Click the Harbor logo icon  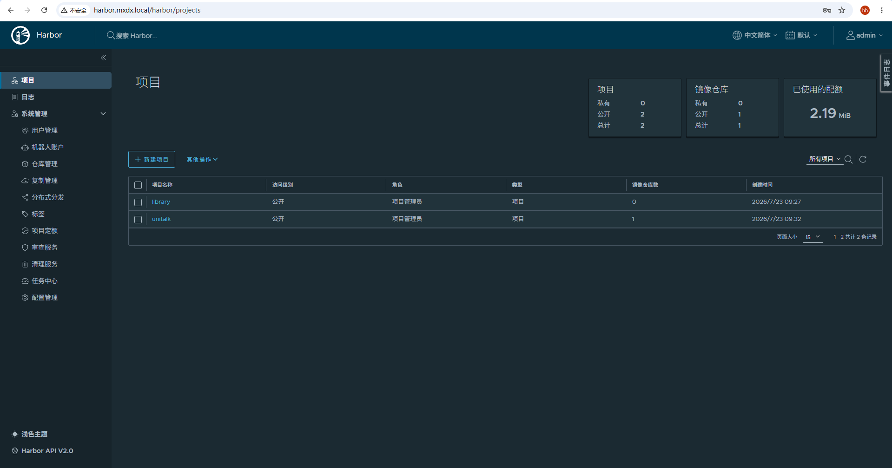pos(20,35)
